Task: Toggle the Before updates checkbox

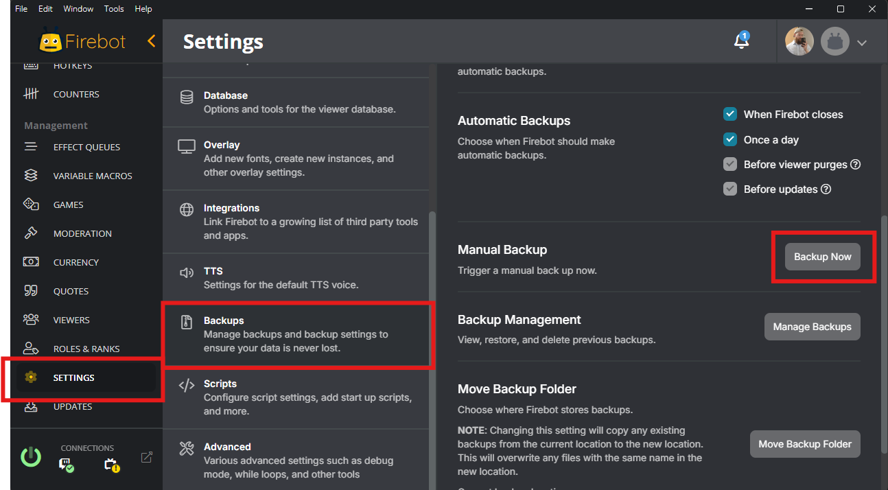Action: 730,189
